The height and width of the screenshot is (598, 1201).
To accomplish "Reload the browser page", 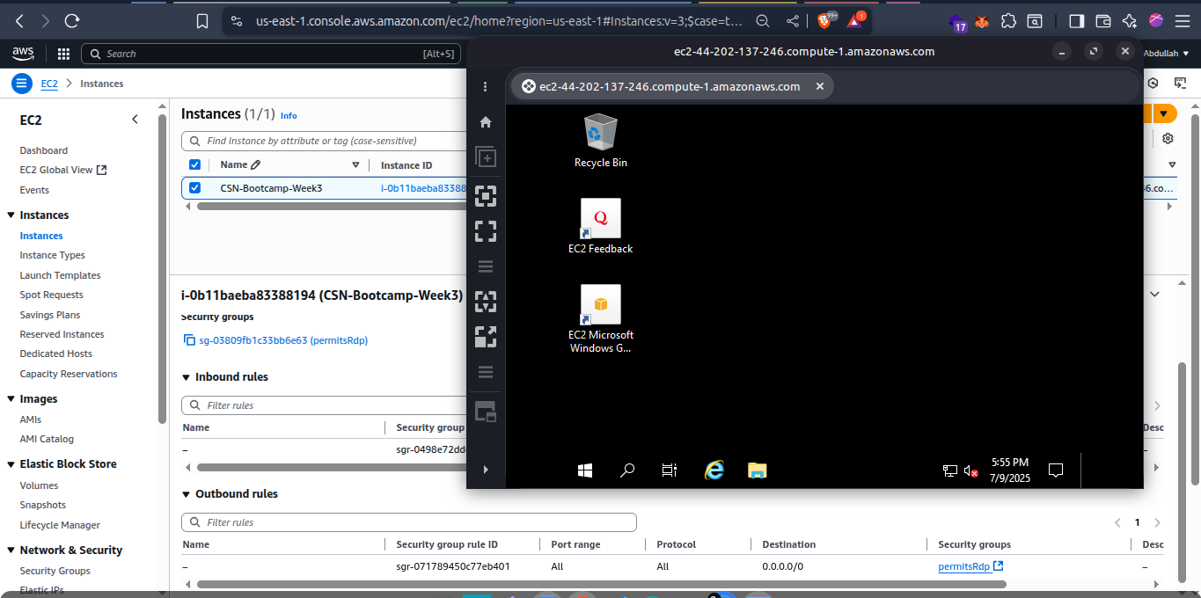I will [x=72, y=20].
